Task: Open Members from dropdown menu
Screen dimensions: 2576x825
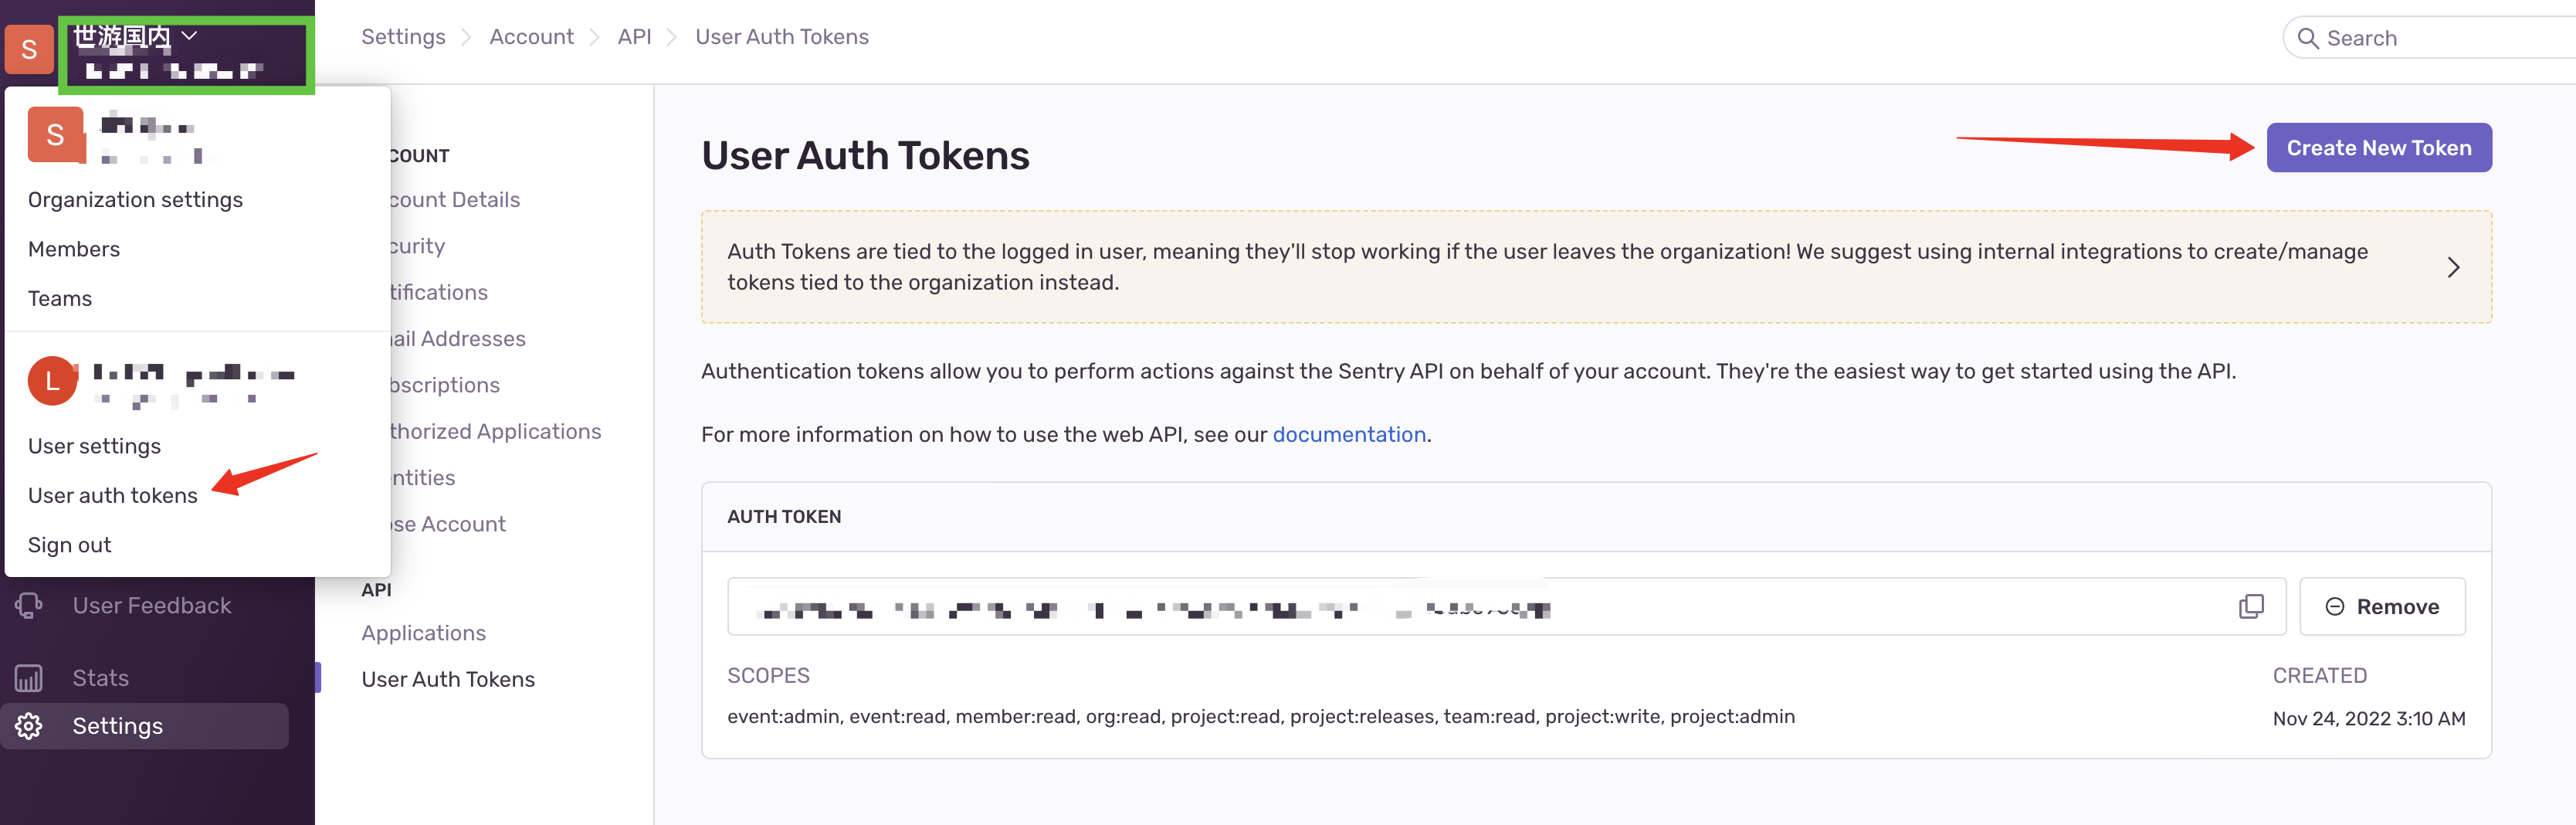Action: [x=74, y=249]
